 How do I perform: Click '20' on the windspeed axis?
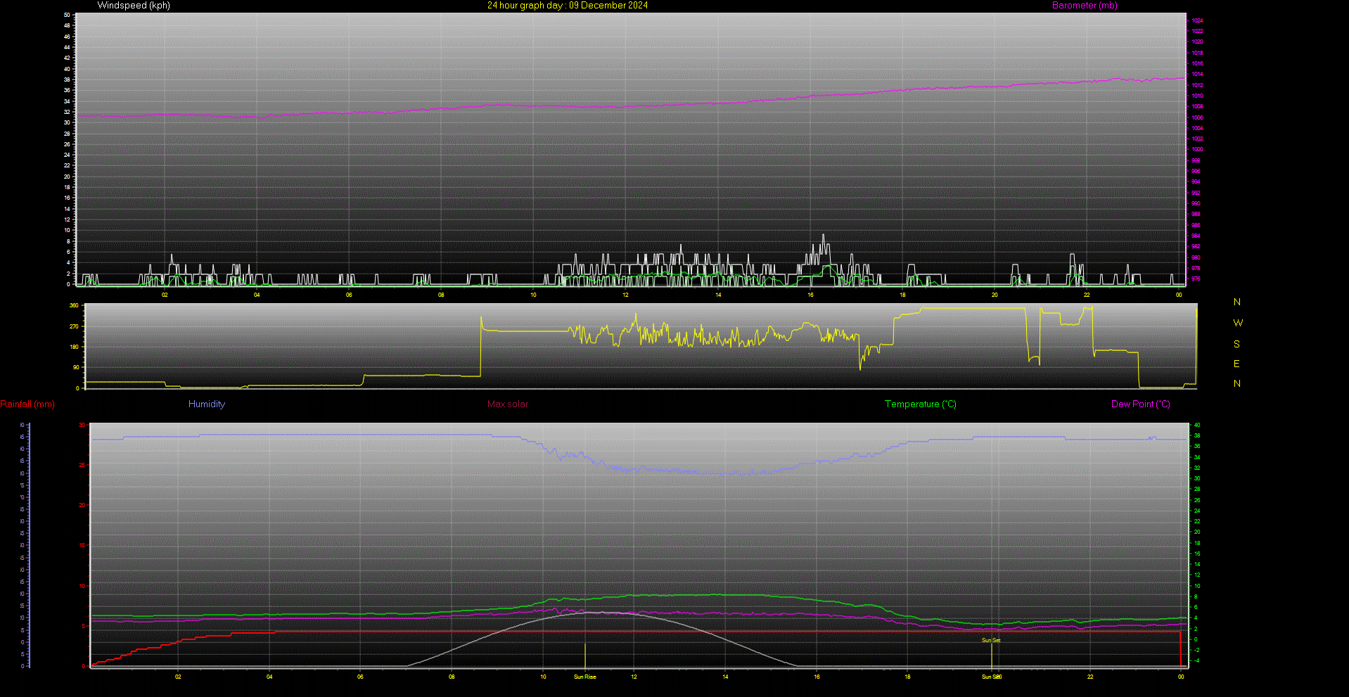(x=67, y=177)
